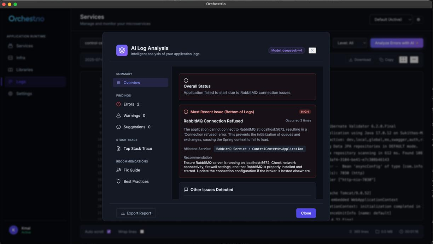Close the AI Log Analysis dialog with X
Screen dimensions: 433x244
[x=312, y=50]
